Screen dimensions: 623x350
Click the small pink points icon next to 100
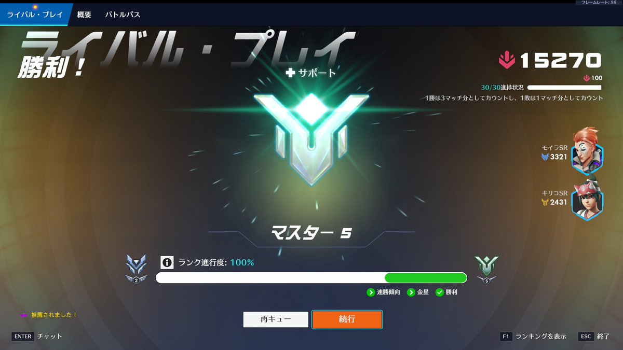point(587,78)
